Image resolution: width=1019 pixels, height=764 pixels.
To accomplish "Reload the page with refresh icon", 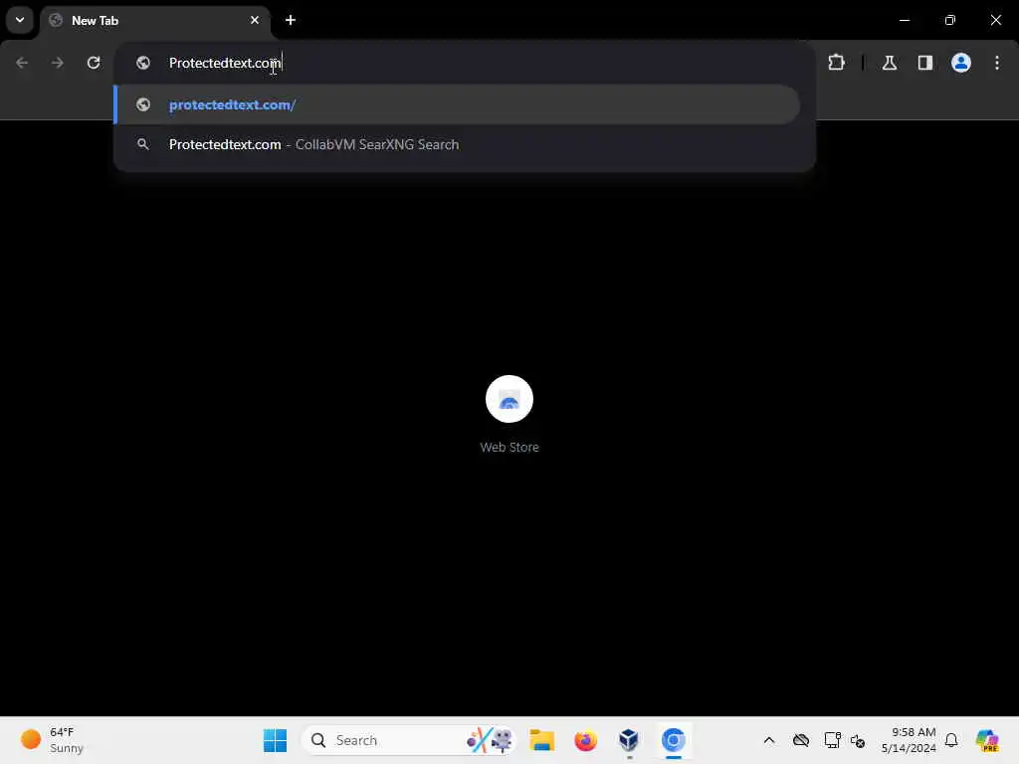I will click(94, 63).
